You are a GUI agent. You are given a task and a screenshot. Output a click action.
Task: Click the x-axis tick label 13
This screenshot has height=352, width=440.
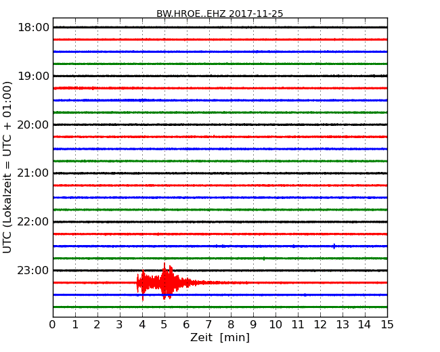(x=343, y=325)
